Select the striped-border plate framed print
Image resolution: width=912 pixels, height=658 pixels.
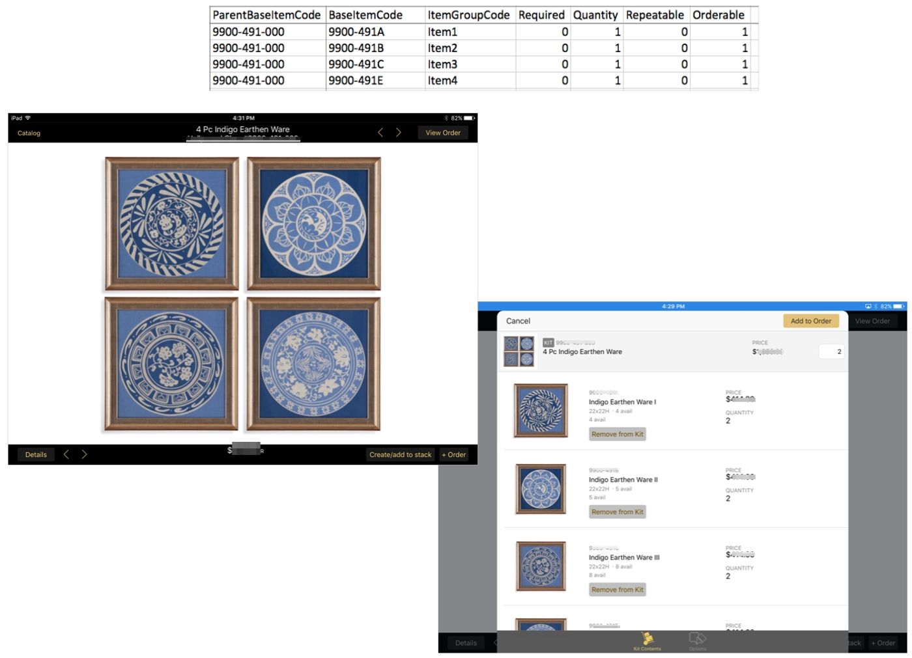pyautogui.click(x=172, y=223)
